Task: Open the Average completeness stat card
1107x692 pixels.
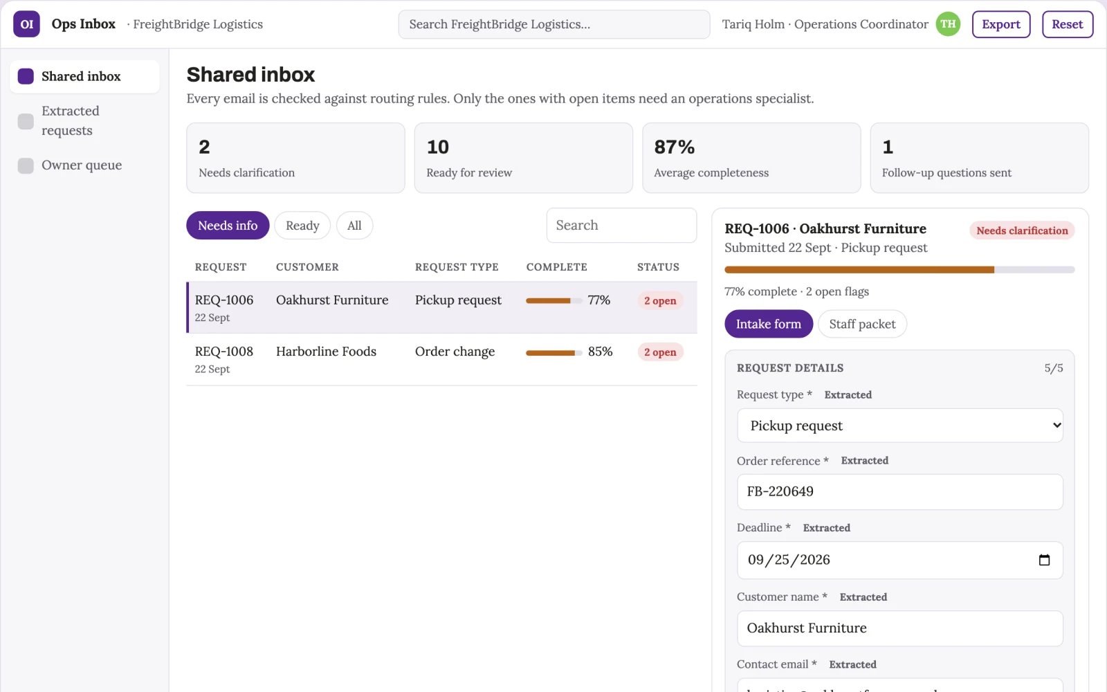Action: click(x=751, y=158)
